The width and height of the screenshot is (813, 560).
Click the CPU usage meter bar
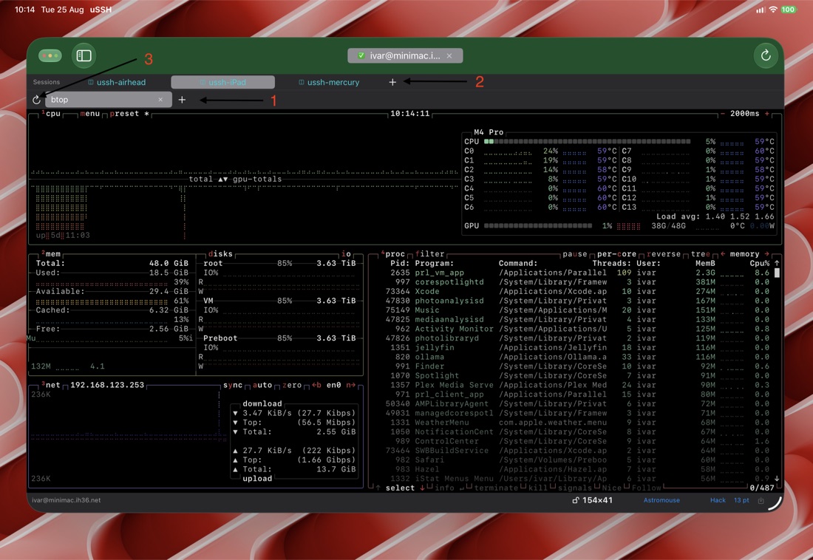tap(587, 142)
